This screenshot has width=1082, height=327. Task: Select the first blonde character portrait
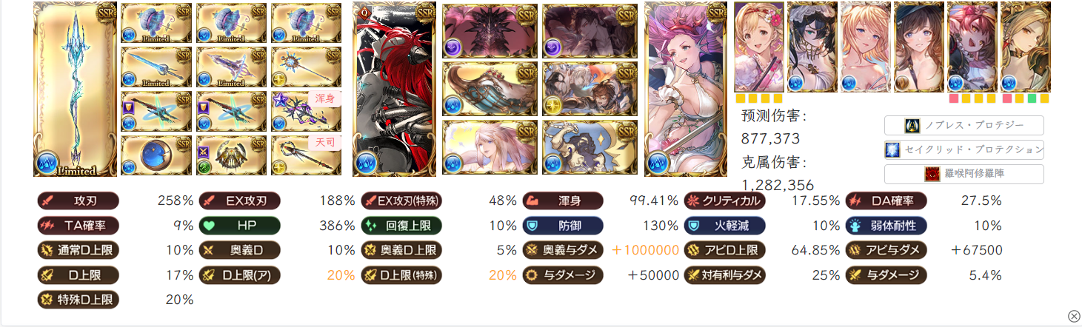point(759,47)
